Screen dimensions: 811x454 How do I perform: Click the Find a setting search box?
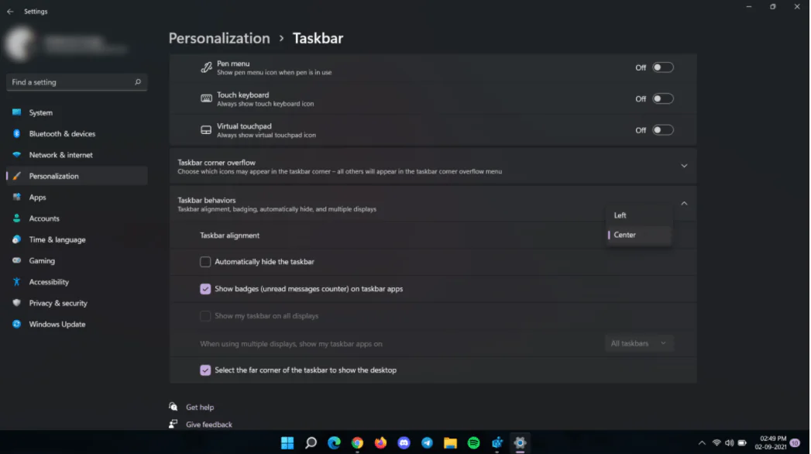[70, 82]
